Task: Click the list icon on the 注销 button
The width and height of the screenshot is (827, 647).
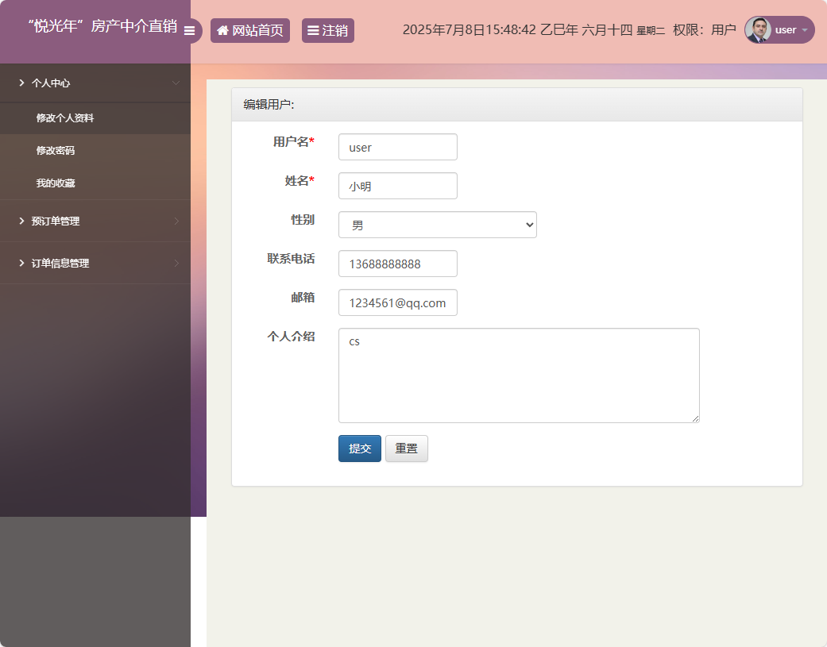Action: (311, 30)
